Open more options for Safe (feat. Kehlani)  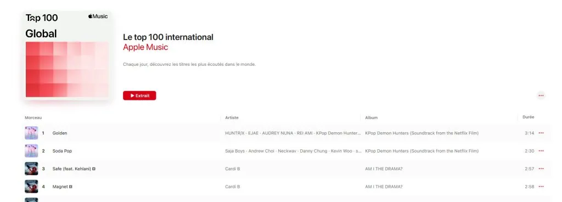(541, 169)
